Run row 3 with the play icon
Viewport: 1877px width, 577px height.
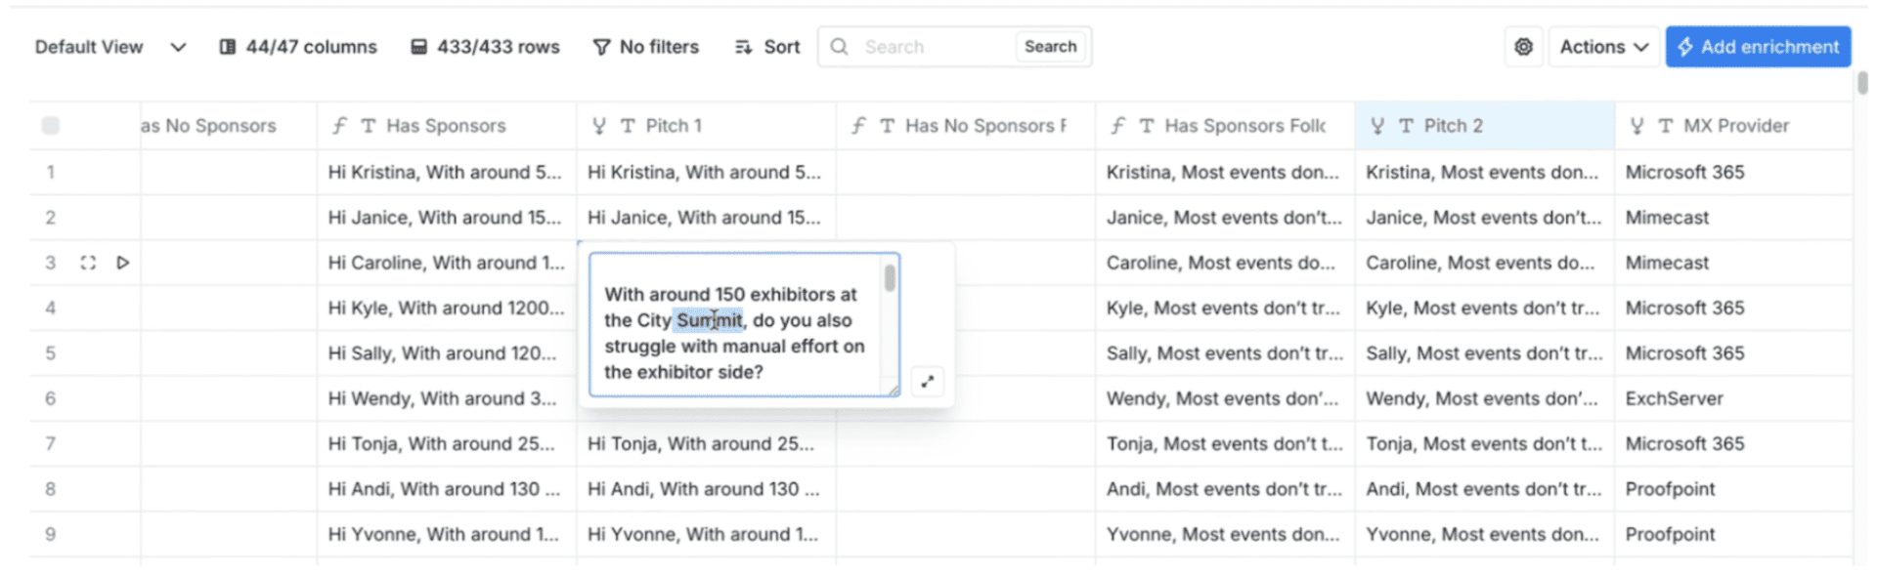(x=123, y=263)
